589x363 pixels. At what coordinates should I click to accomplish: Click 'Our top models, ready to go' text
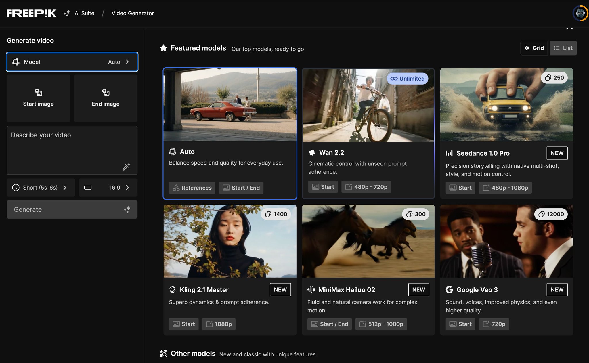point(268,49)
